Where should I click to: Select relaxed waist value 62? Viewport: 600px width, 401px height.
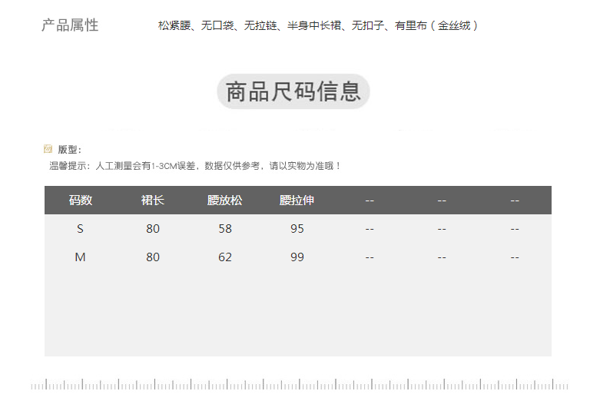225,257
